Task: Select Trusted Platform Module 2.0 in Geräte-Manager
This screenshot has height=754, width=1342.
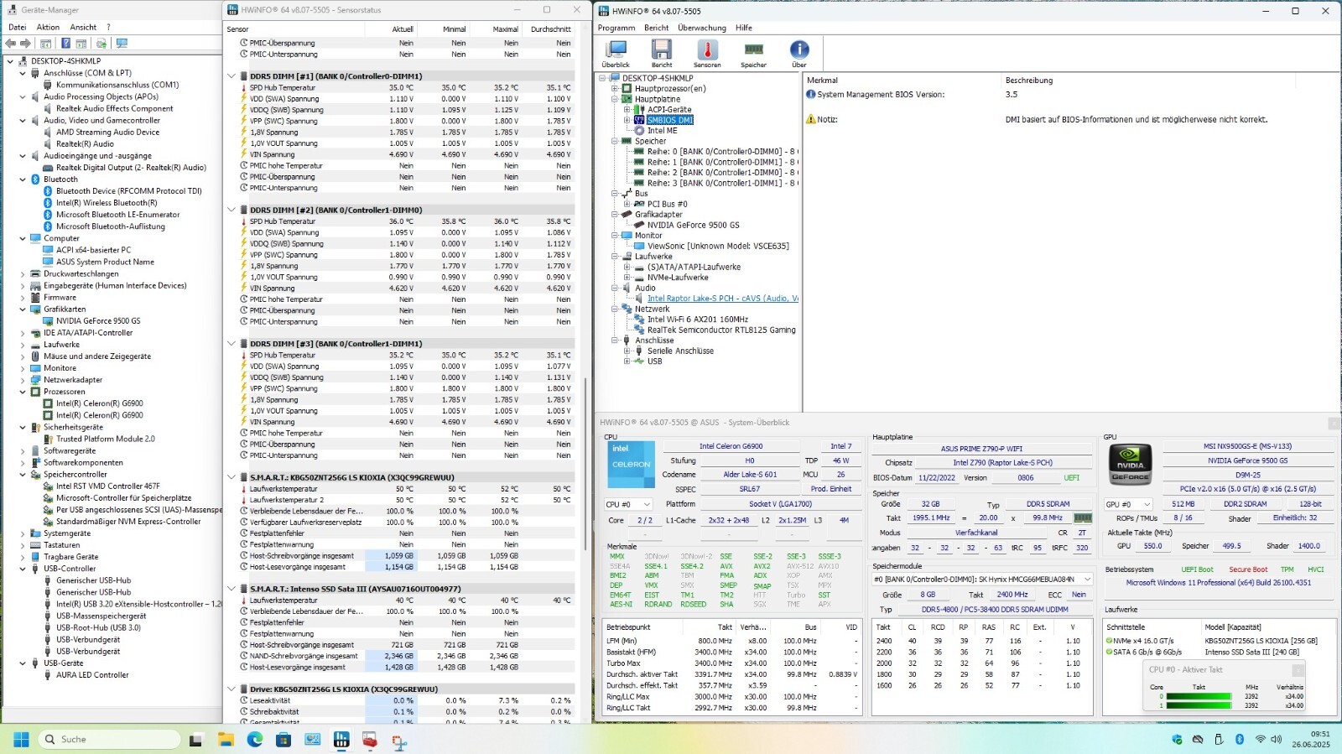Action: pos(106,439)
